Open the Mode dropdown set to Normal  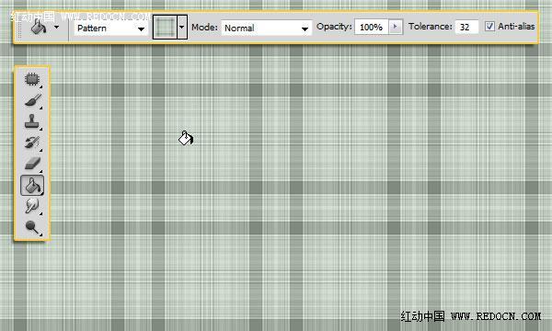coord(266,29)
